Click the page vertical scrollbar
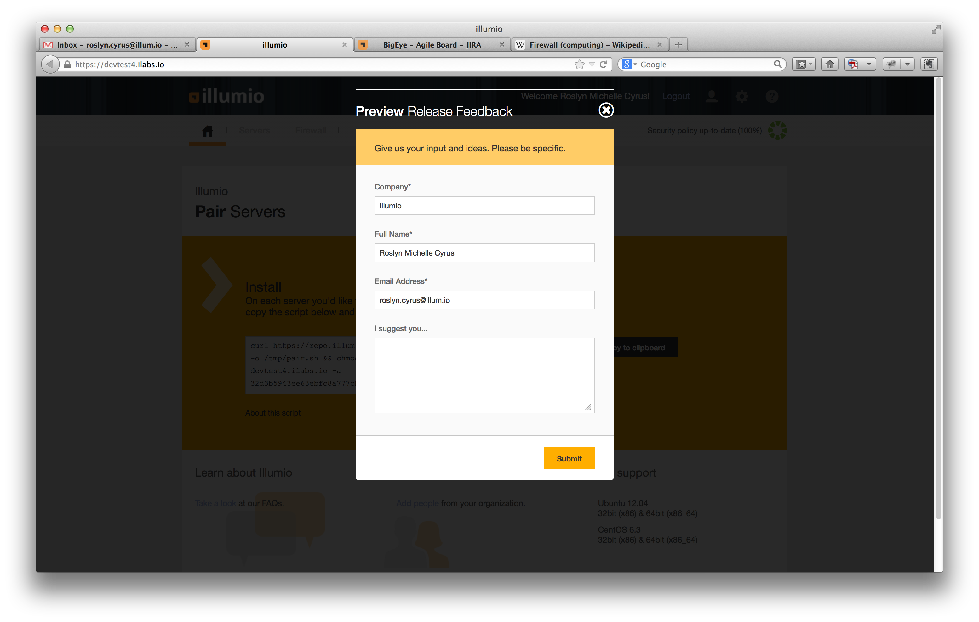The image size is (979, 622). [x=938, y=299]
